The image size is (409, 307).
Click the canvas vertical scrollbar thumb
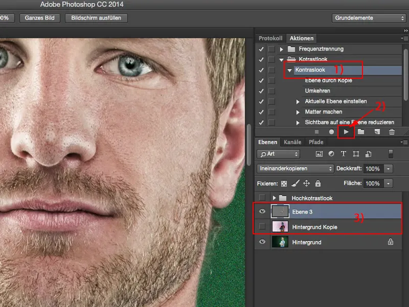pyautogui.click(x=249, y=145)
